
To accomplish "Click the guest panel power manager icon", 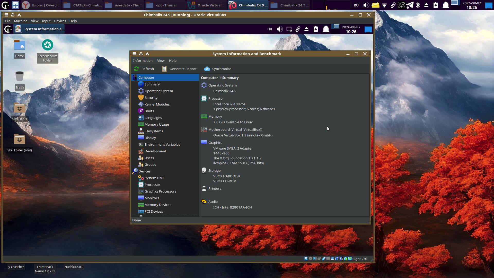I will point(316,29).
